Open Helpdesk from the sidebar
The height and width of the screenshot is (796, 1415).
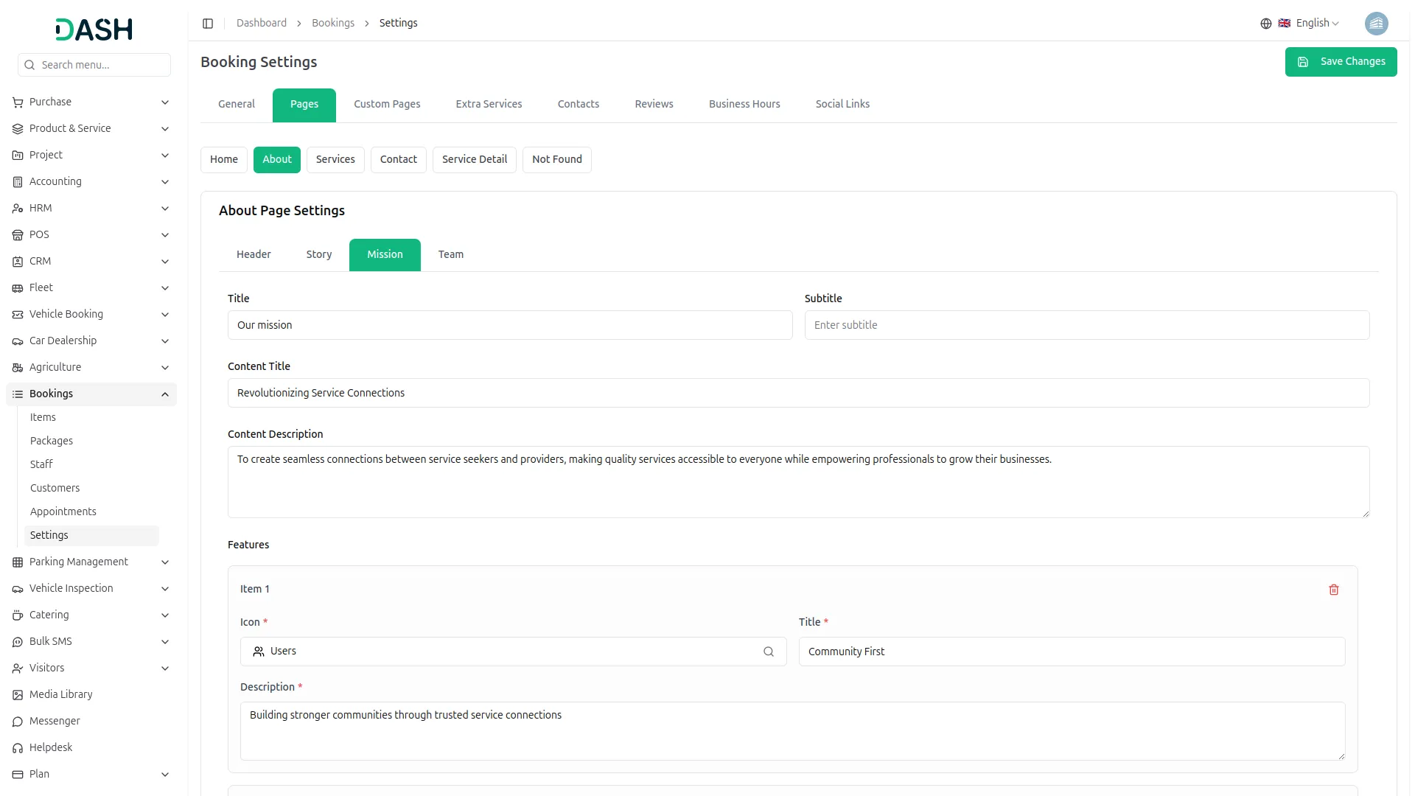51,747
